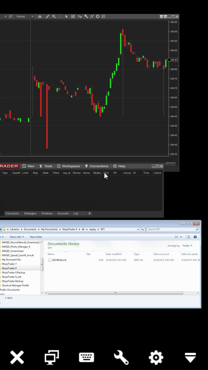
Task: Click the OCO column header
Action: coord(106,173)
